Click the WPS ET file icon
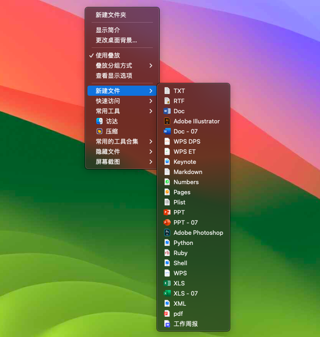The height and width of the screenshot is (337, 320). pos(167,151)
